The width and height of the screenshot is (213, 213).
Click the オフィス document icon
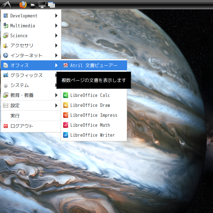click(6, 65)
